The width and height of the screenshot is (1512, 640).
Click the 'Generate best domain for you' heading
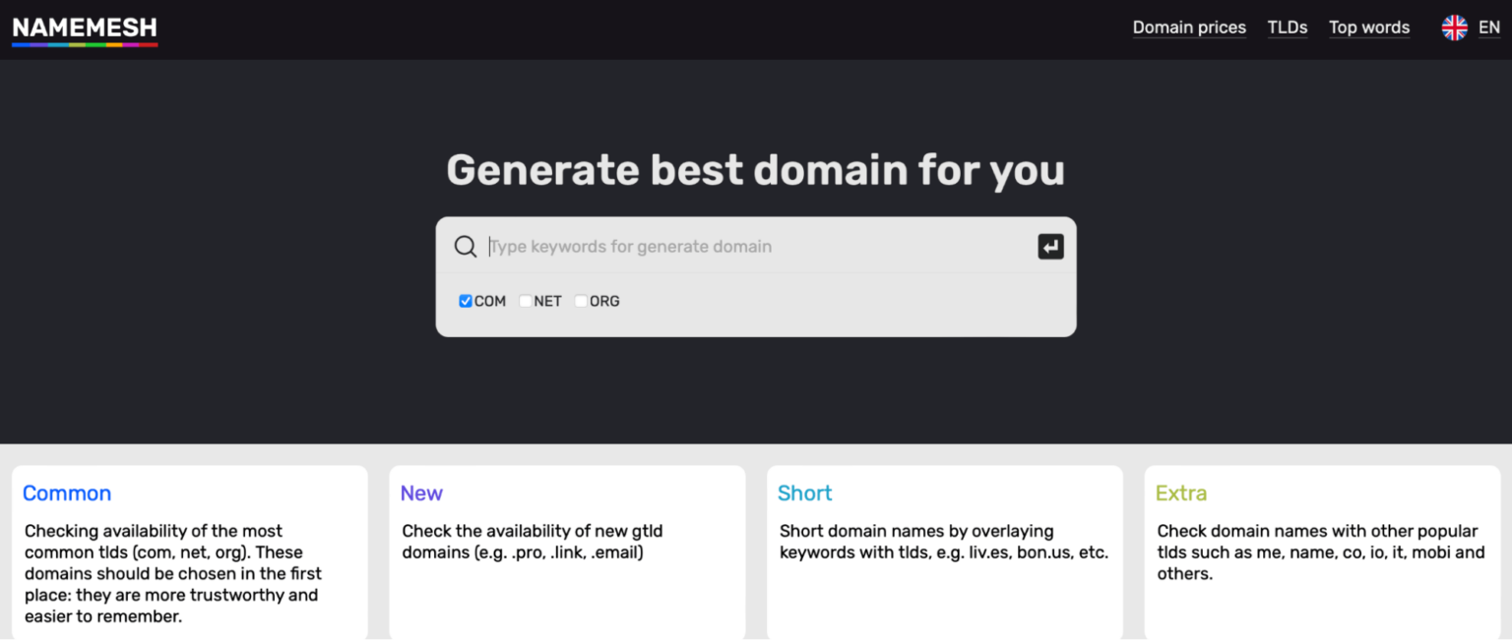(755, 170)
